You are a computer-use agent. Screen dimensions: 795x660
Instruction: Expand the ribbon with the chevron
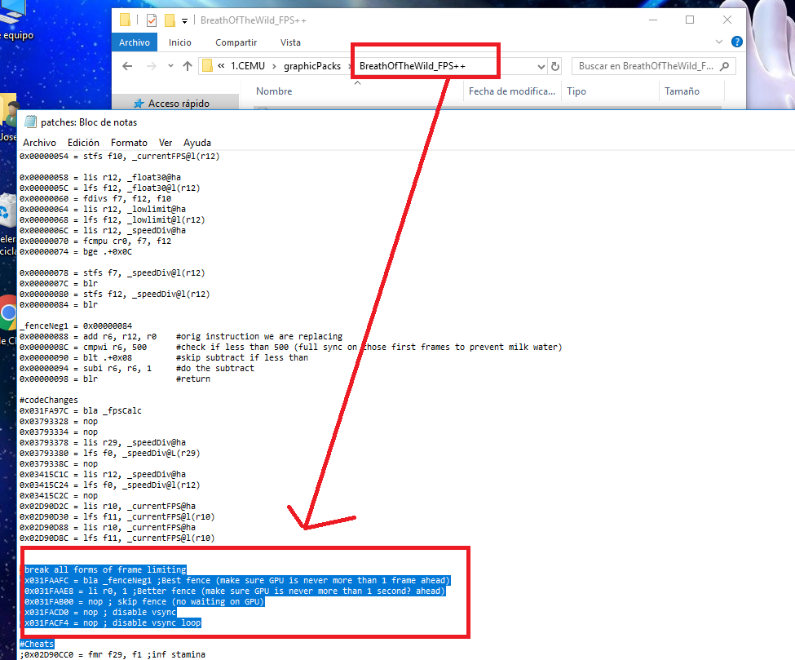click(x=719, y=42)
